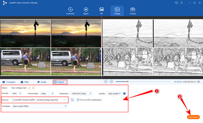
Task: Open the feedback chat icon in title bar
Action: [x=176, y=3]
